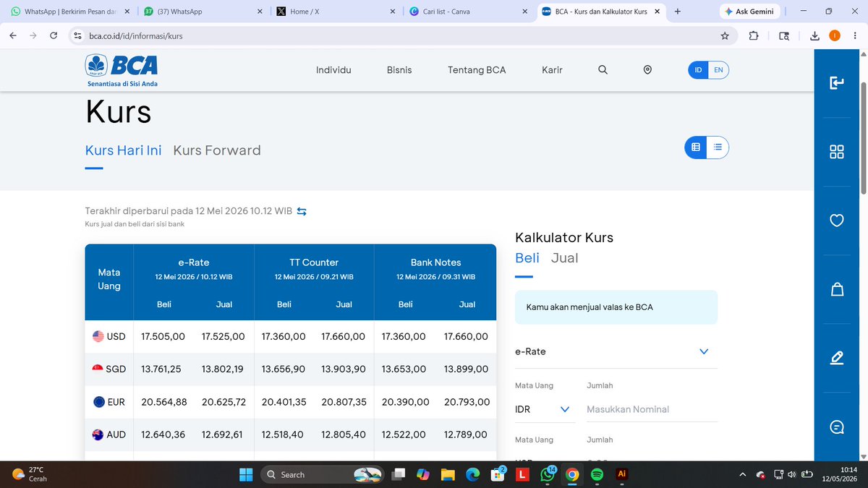Select the Jual calculator tab
The image size is (868, 488).
564,258
